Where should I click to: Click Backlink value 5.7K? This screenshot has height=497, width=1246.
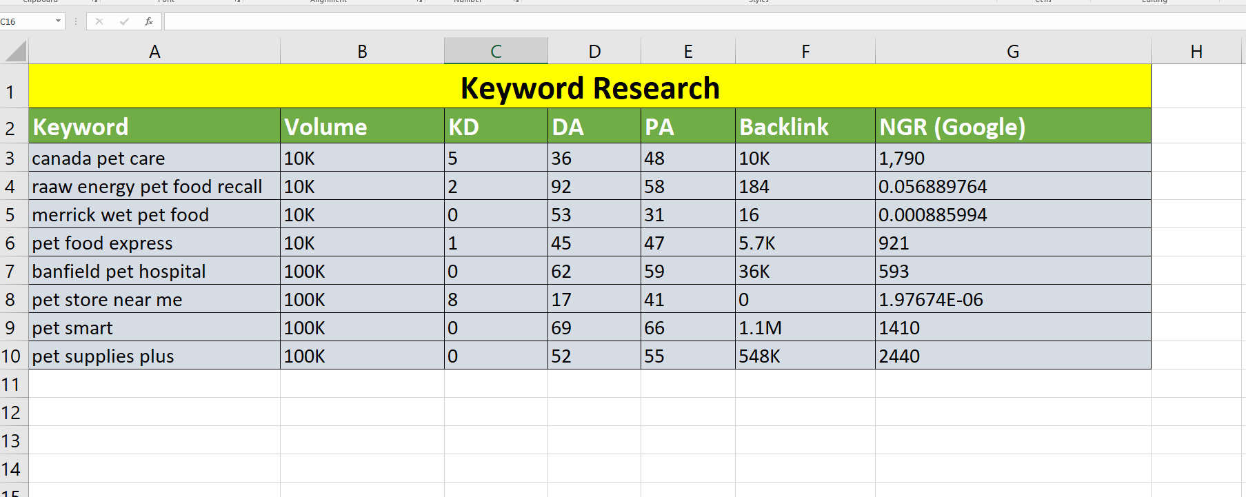tap(805, 243)
